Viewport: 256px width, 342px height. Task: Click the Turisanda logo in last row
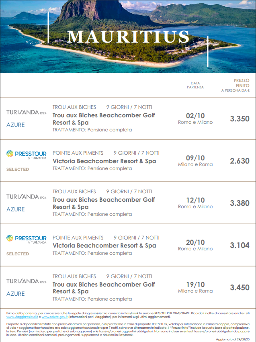[27, 281]
